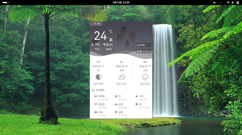Click the 湿度 humidity label
The height and width of the screenshot is (135, 242).
pyautogui.click(x=97, y=44)
